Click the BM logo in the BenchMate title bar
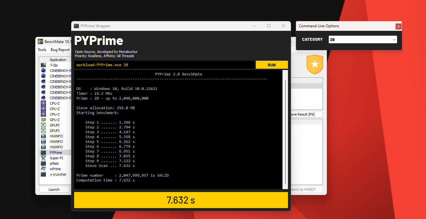The width and height of the screenshot is (426, 219). [x=40, y=41]
